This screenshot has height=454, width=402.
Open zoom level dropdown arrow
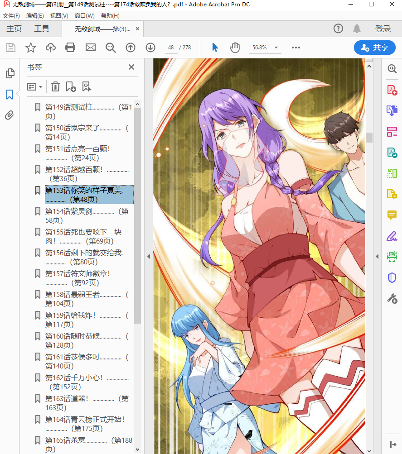click(276, 48)
